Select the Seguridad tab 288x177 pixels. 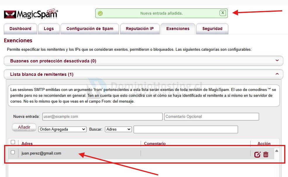coord(212,29)
